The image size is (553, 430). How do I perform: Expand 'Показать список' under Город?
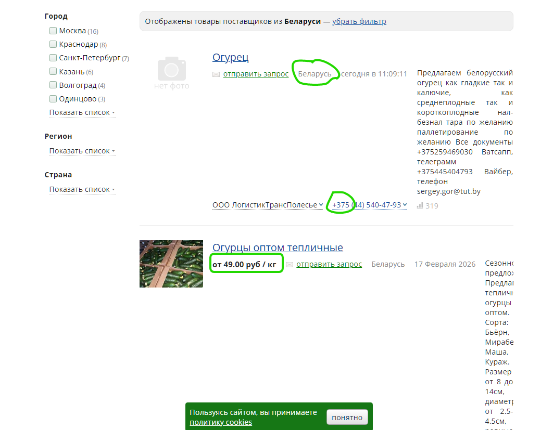[82, 112]
